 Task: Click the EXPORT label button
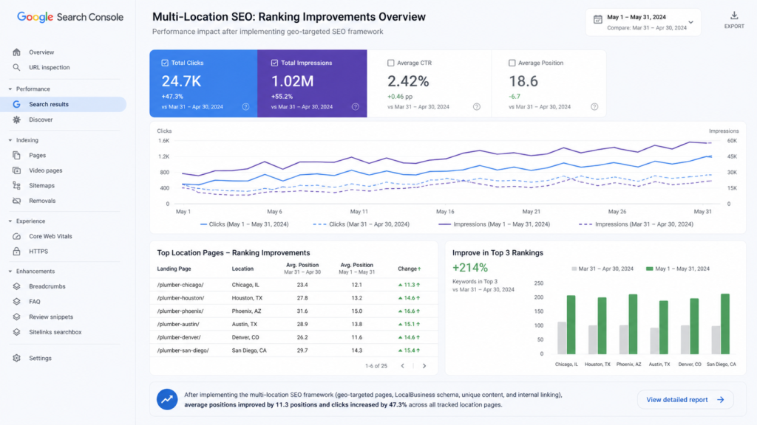pyautogui.click(x=734, y=27)
